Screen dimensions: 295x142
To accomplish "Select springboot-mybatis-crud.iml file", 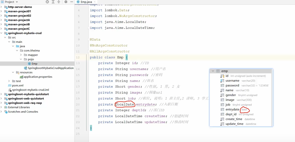I will [x=30, y=90].
